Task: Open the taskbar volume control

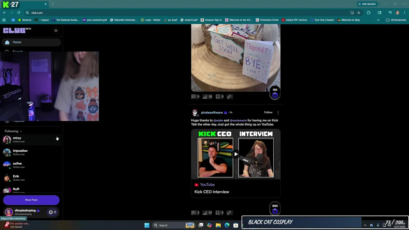Action: pyautogui.click(x=389, y=225)
